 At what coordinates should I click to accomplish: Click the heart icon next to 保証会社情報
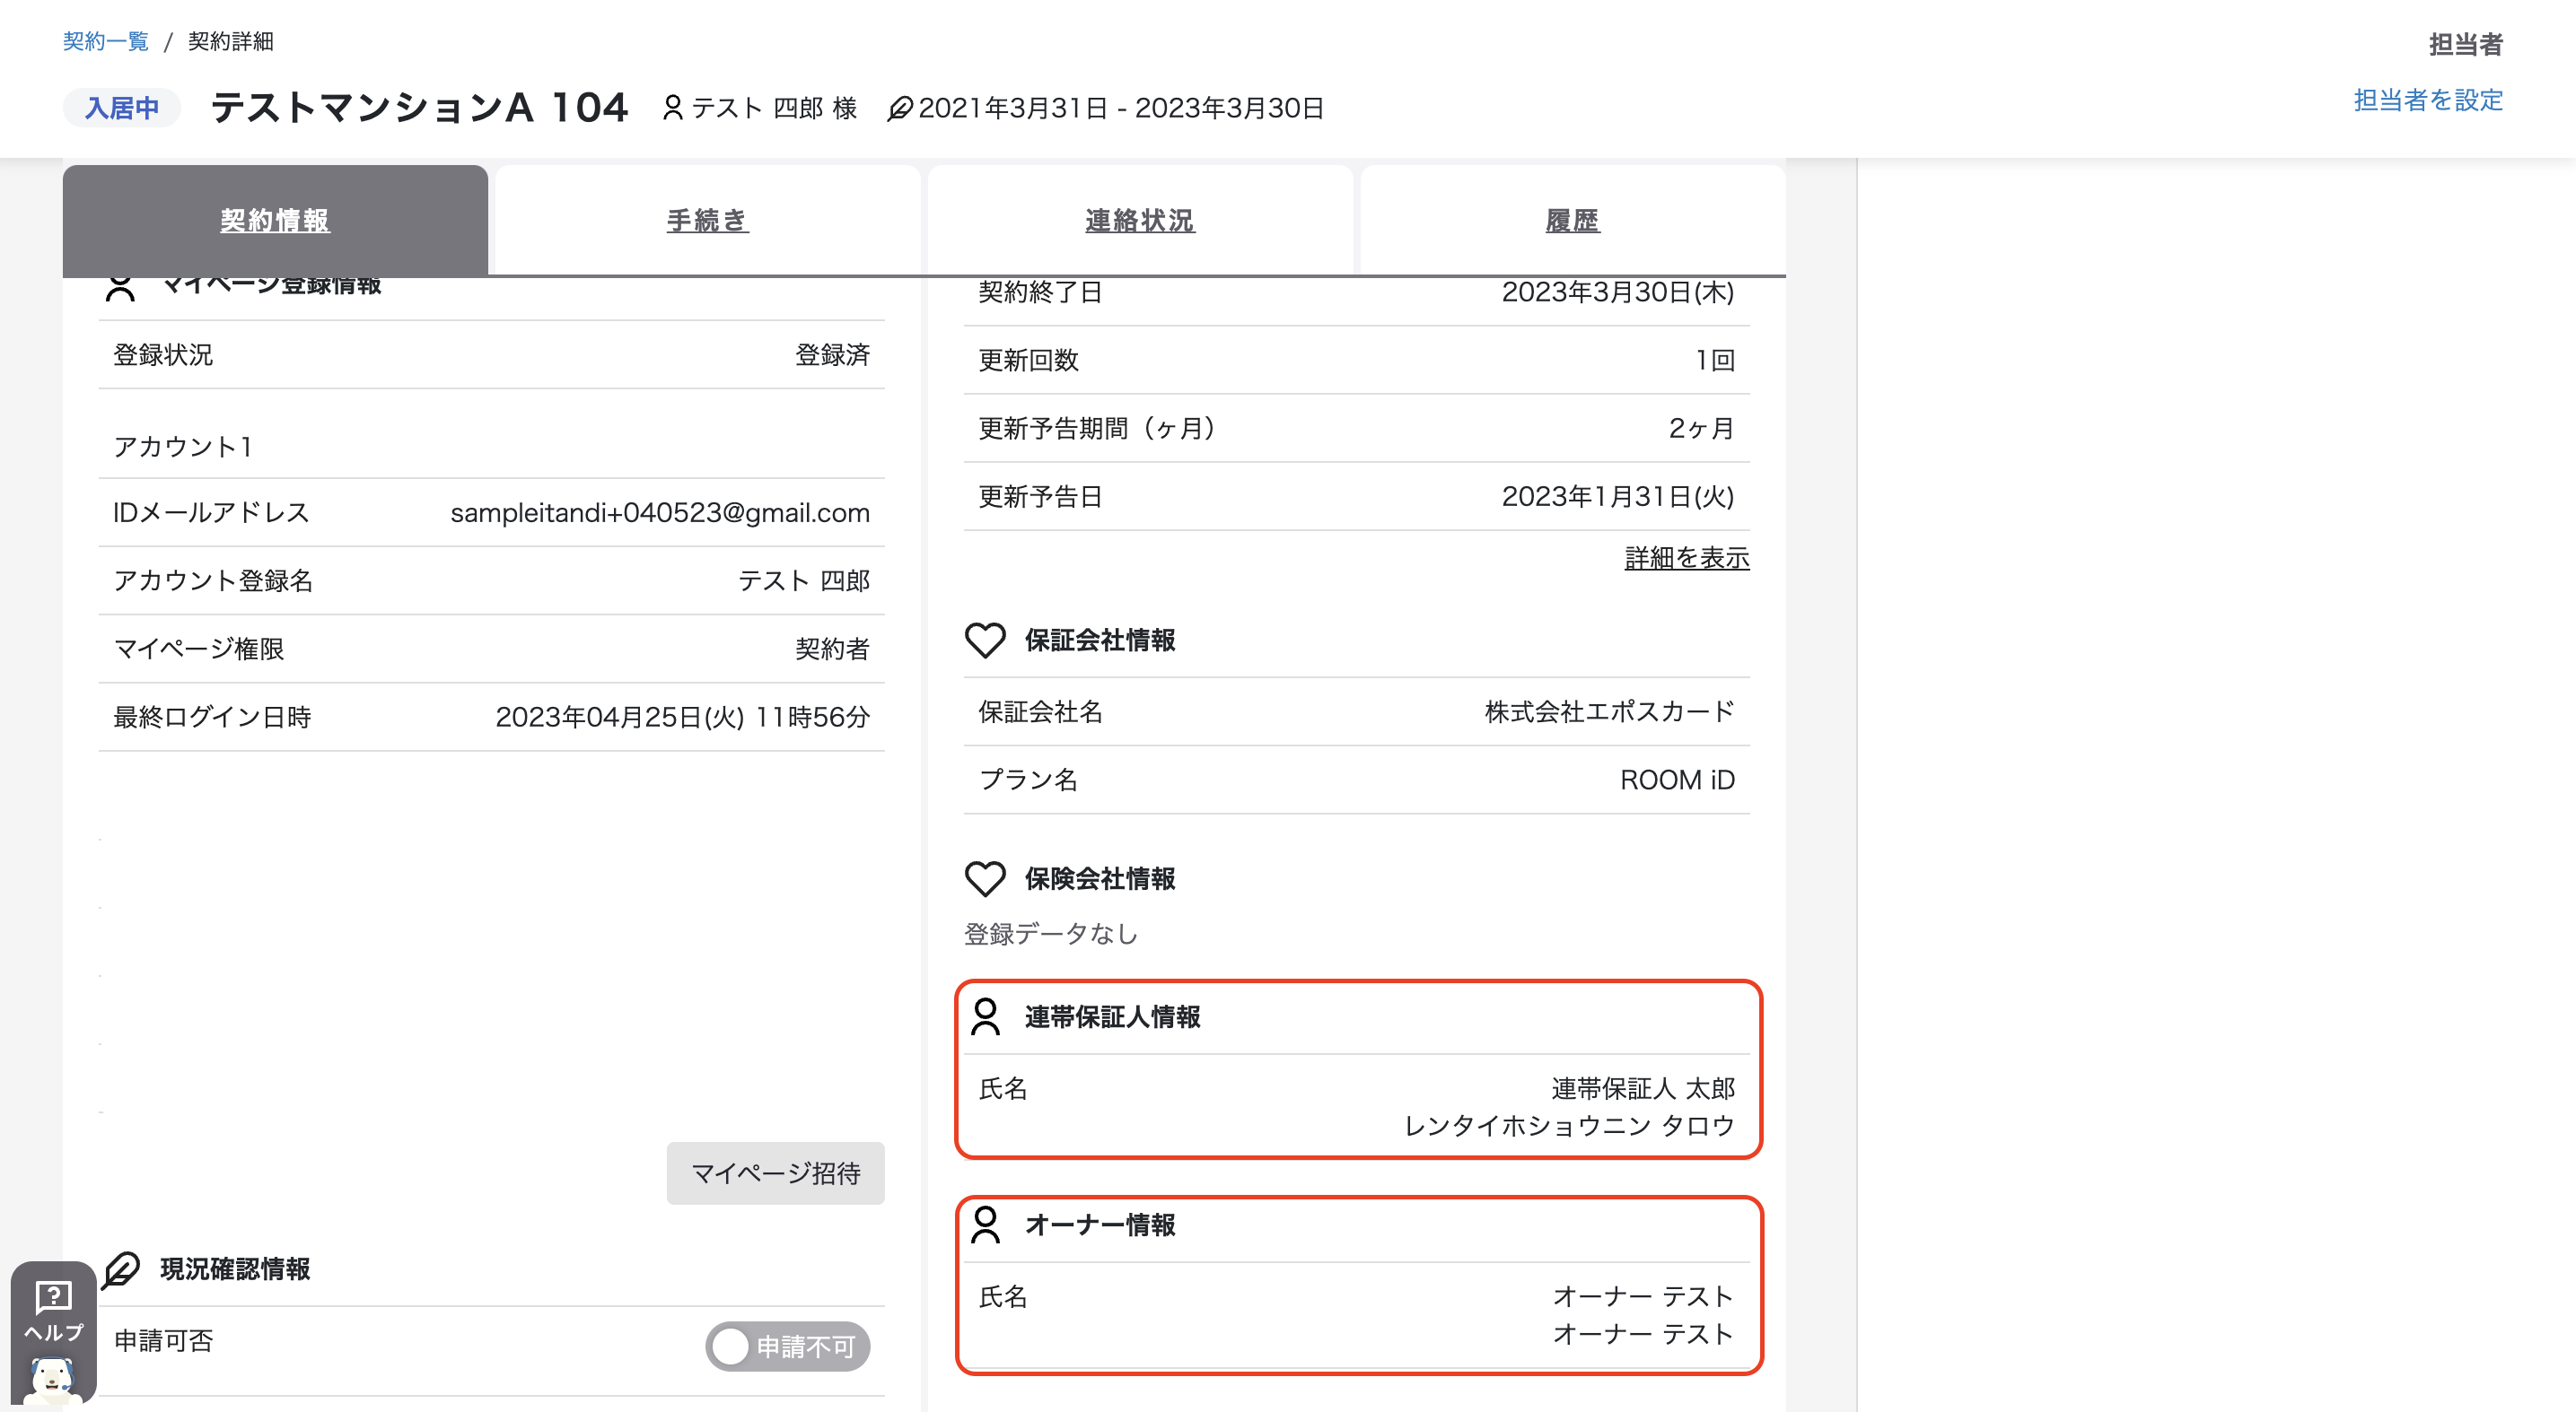tap(985, 641)
